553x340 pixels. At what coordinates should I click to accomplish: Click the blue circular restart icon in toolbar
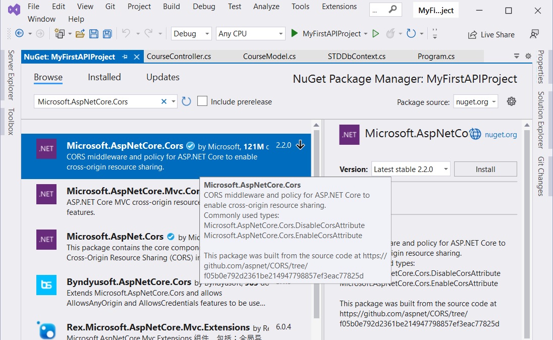[x=411, y=33]
